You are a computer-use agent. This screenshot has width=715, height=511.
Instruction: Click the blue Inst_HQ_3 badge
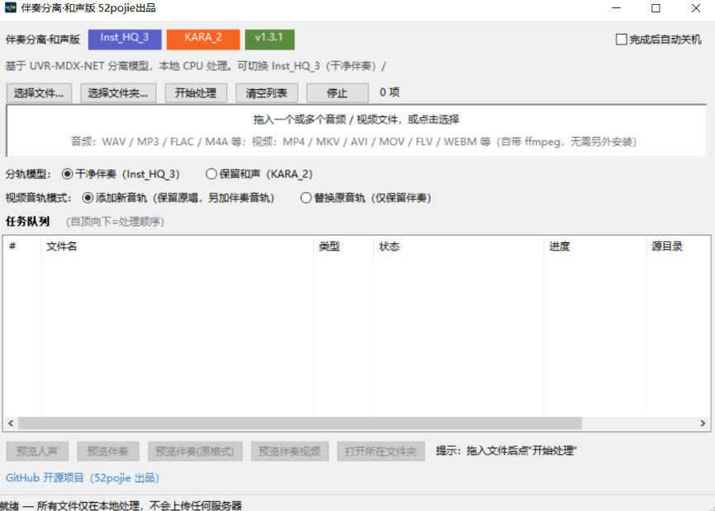click(125, 39)
